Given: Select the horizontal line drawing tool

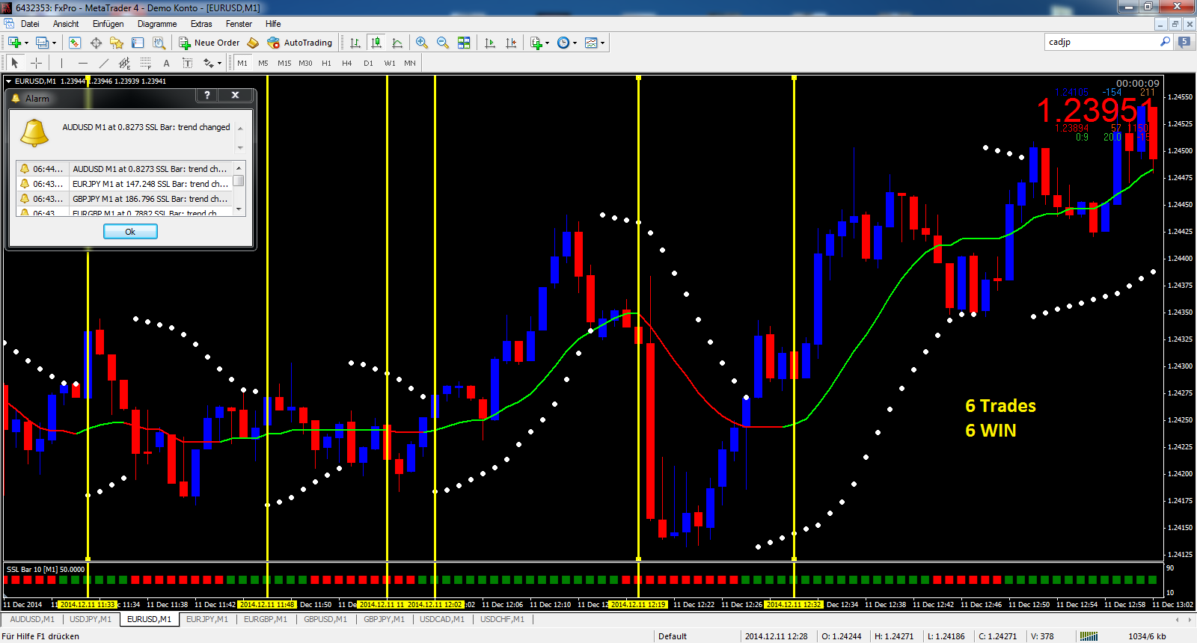Looking at the screenshot, I should click(x=82, y=63).
